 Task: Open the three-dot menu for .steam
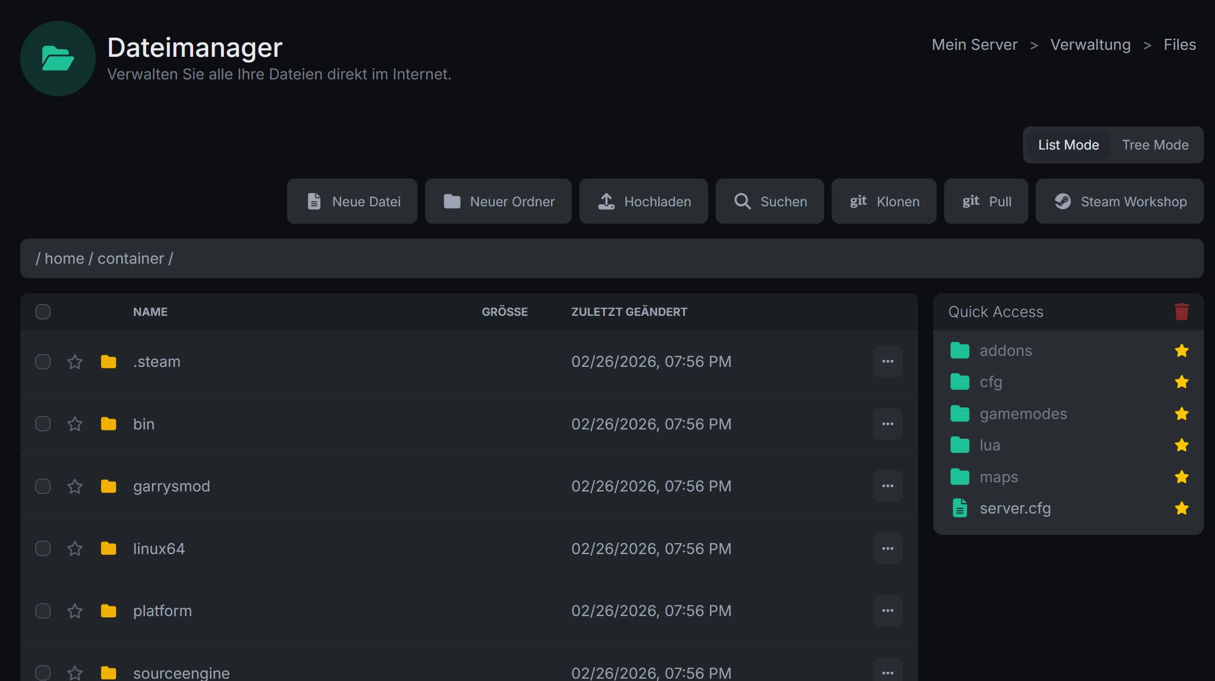click(887, 362)
